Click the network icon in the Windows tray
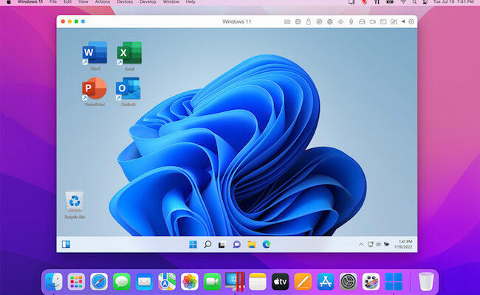The width and height of the screenshot is (480, 295). coord(371,244)
